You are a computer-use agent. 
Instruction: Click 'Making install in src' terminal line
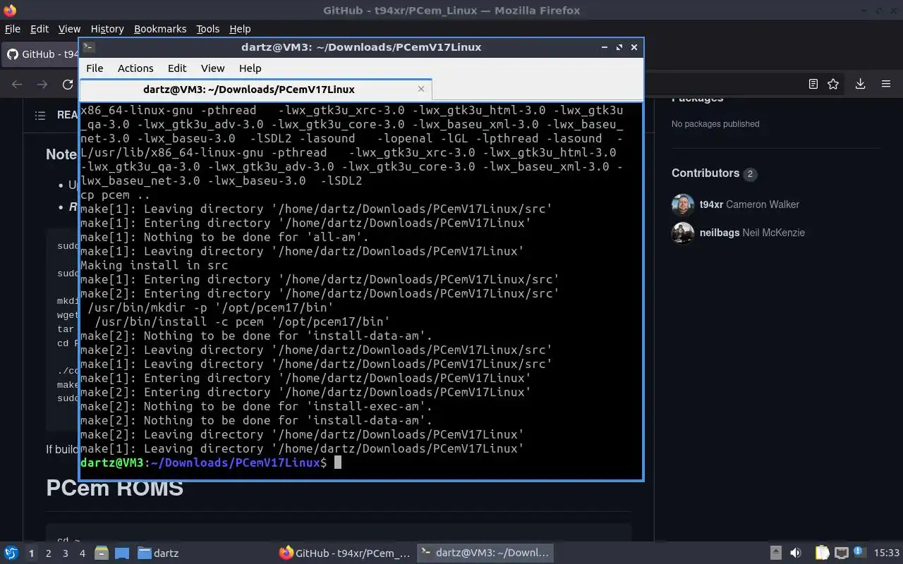154,265
